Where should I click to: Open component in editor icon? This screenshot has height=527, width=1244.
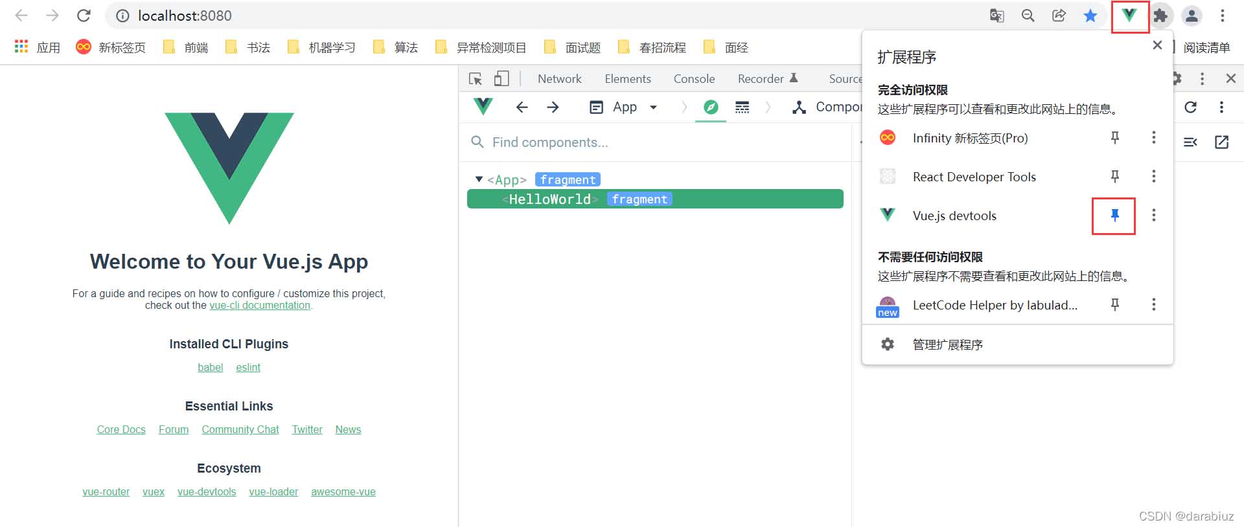pos(1221,142)
